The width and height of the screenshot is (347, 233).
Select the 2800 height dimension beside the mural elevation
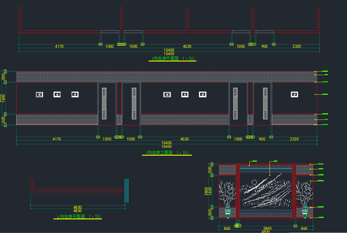pos(206,191)
